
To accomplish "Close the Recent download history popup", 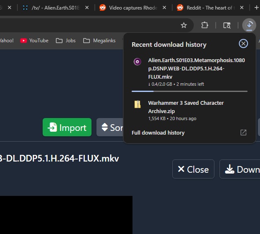I will click(243, 43).
